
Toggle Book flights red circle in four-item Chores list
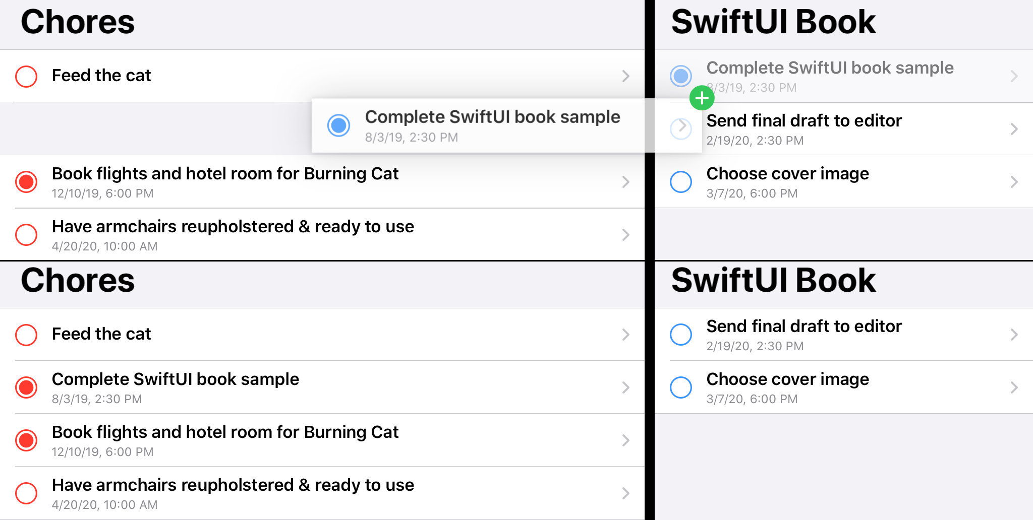coord(26,440)
